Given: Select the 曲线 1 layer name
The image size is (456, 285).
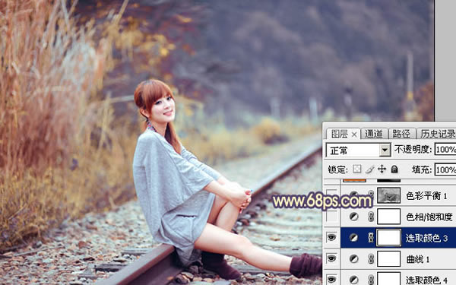Looking at the screenshot, I should click(x=417, y=259).
